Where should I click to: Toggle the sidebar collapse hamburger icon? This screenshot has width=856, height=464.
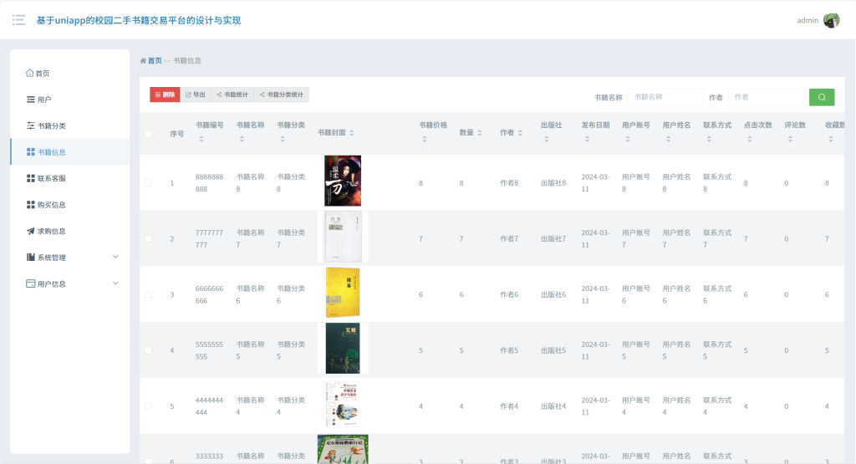[x=18, y=20]
